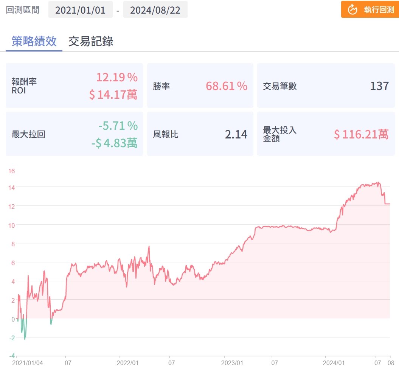This screenshot has width=399, height=373.
Task: Click the 2023/01 label on chart x-axis
Action: click(231, 363)
